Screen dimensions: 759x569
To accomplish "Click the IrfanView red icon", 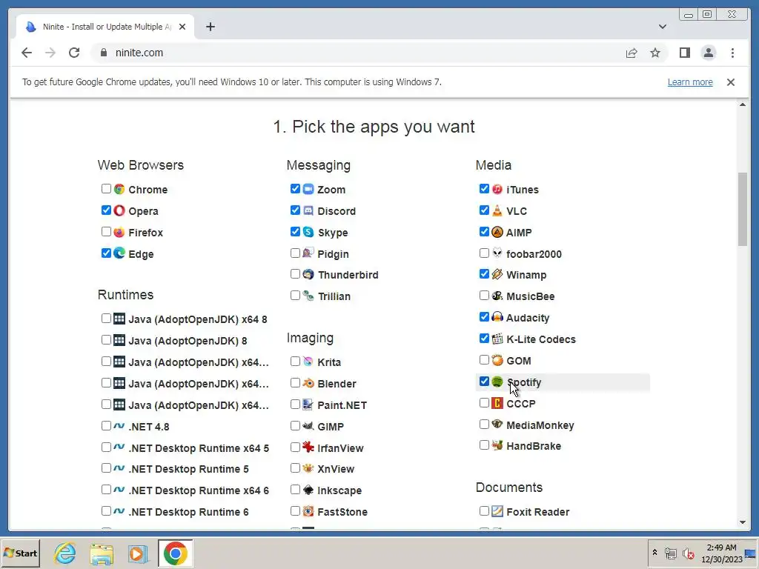I will 308,447.
